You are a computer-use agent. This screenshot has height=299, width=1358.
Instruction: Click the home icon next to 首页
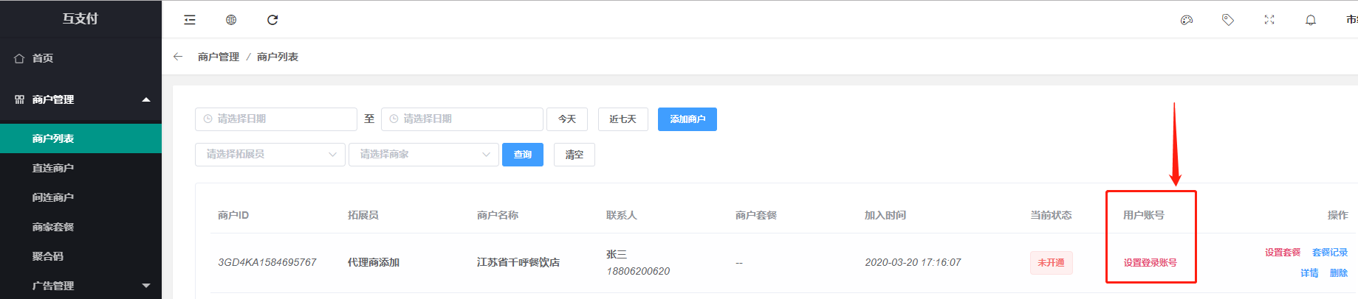click(20, 58)
